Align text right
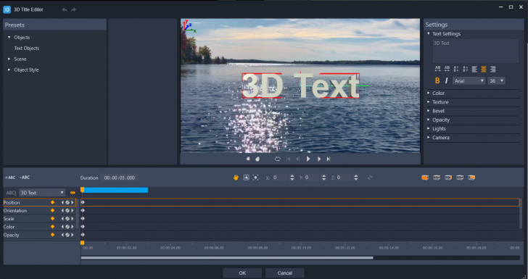The image size is (528, 279). coord(493,69)
